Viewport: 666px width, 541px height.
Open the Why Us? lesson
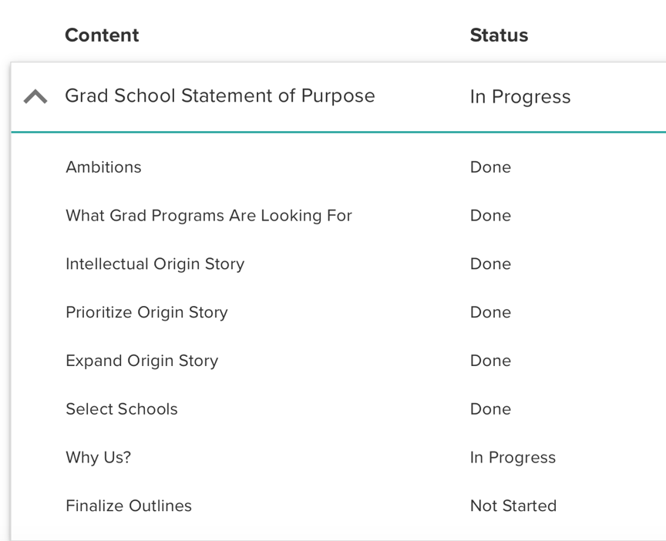coord(98,457)
